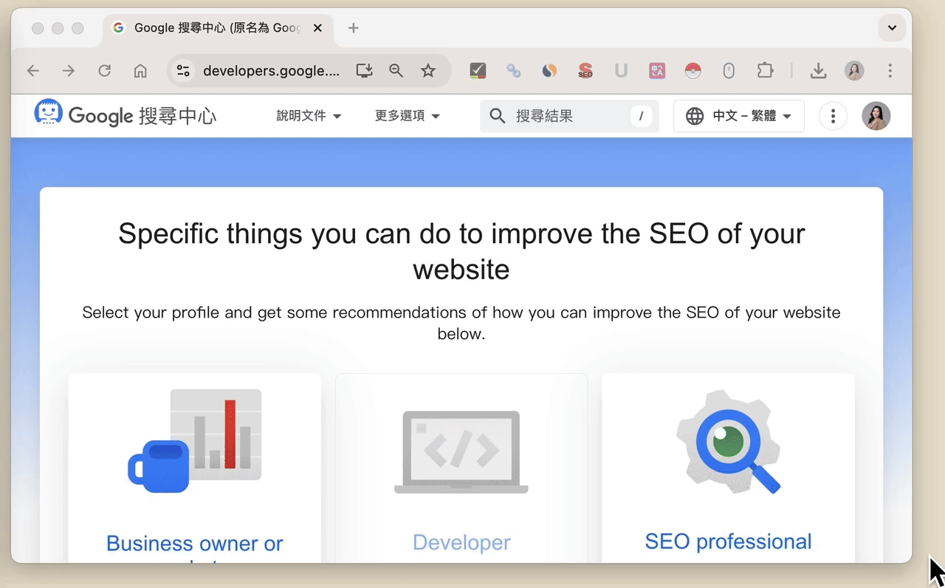945x588 pixels.
Task: Reload the current page
Action: click(105, 71)
